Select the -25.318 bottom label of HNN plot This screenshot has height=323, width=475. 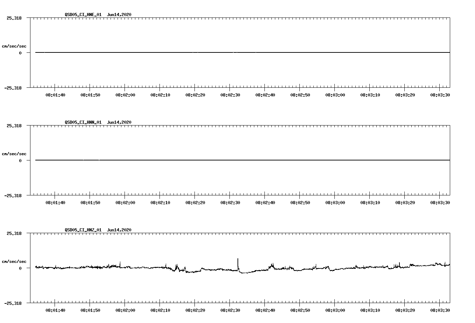13,195
